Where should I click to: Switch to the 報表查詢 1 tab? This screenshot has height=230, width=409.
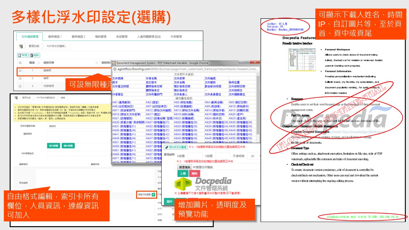tap(55, 37)
